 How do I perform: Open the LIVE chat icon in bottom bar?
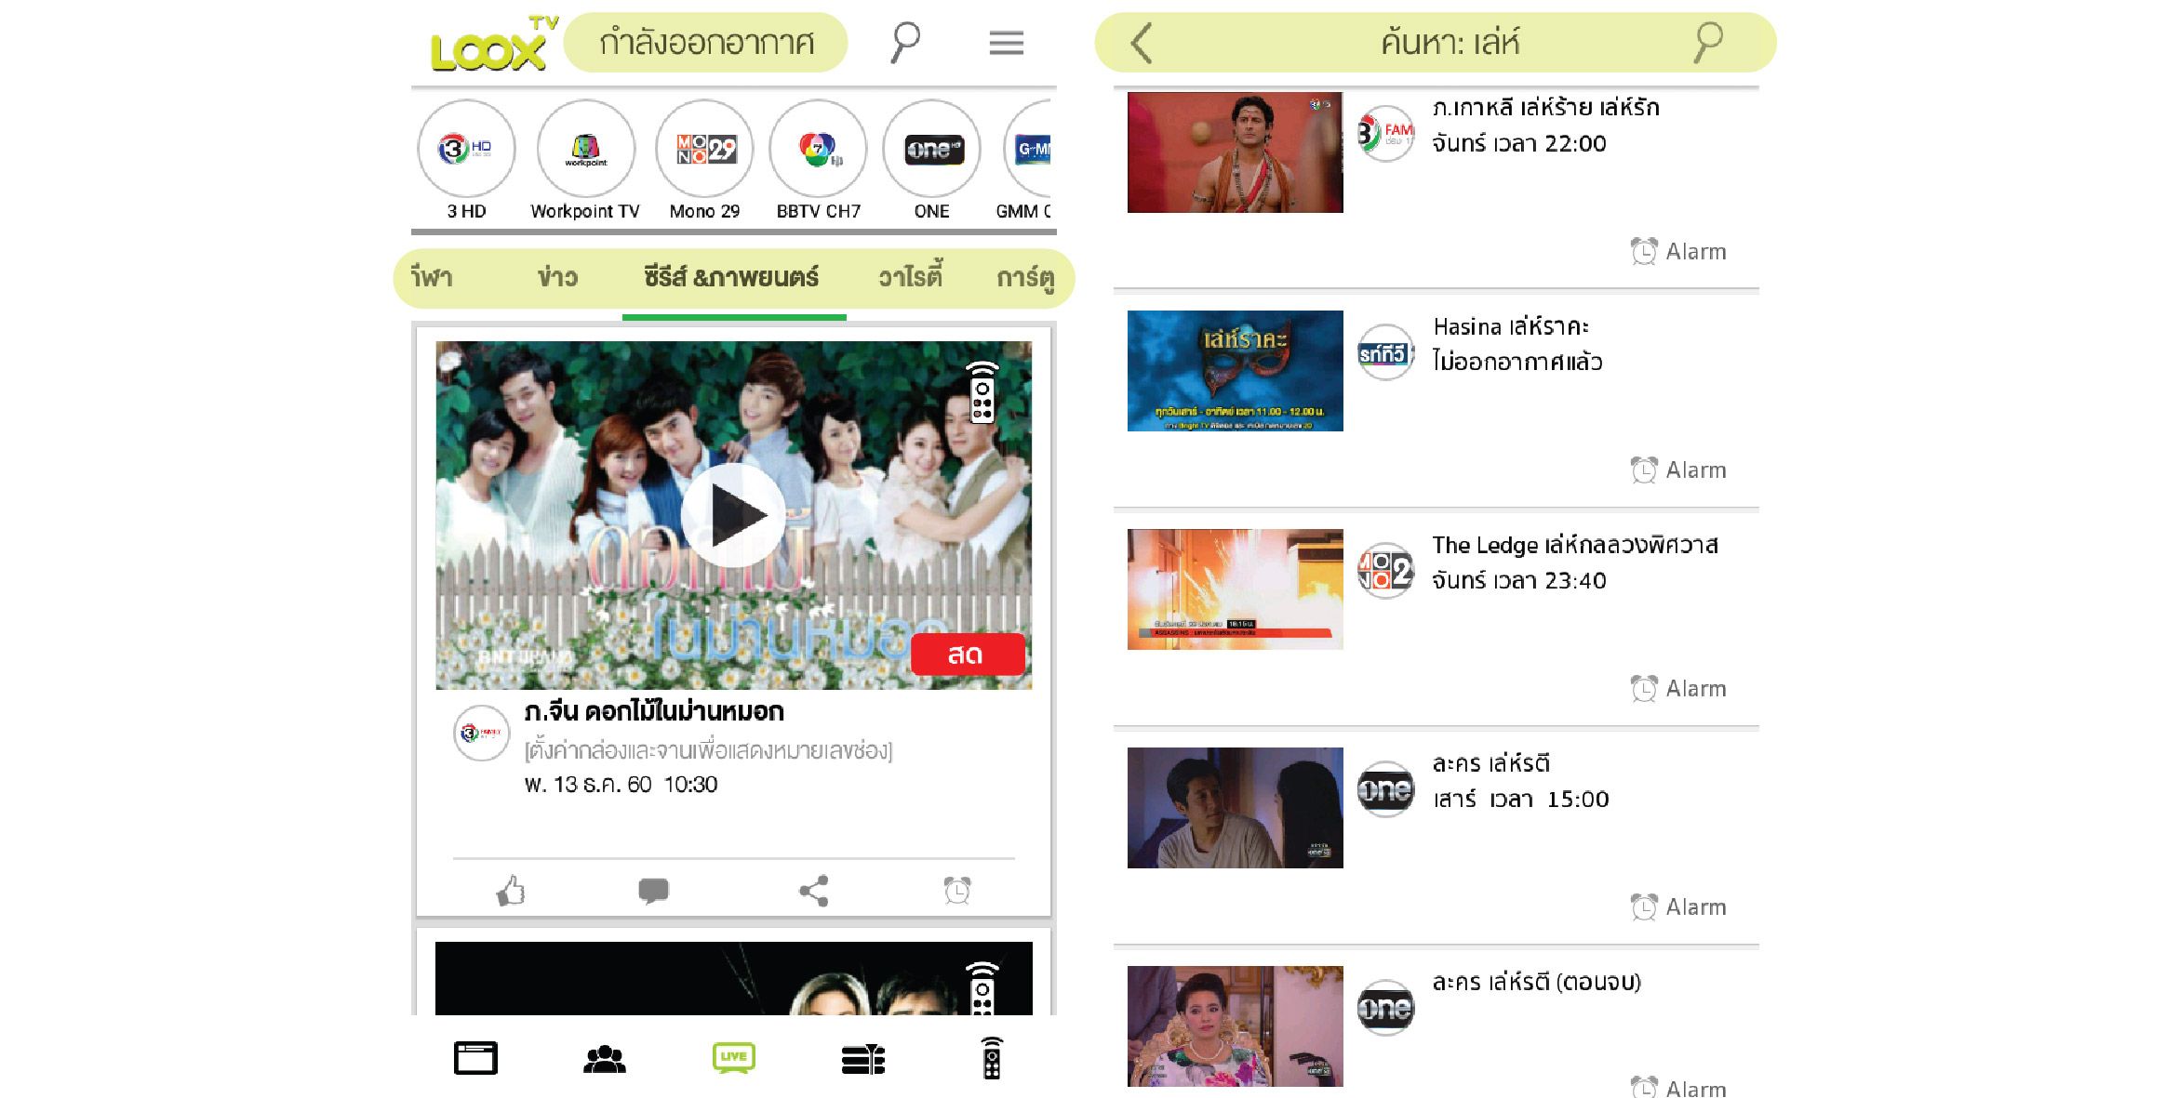coord(733,1058)
